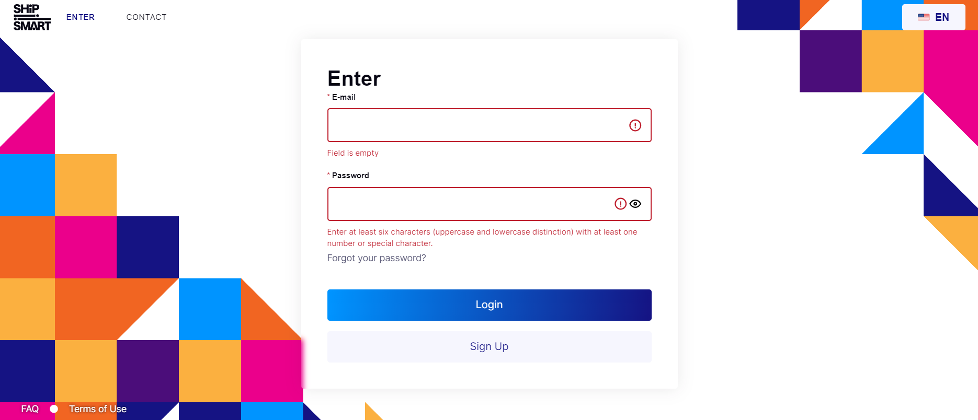
Task: Open the ENTER menu item
Action: pos(81,17)
